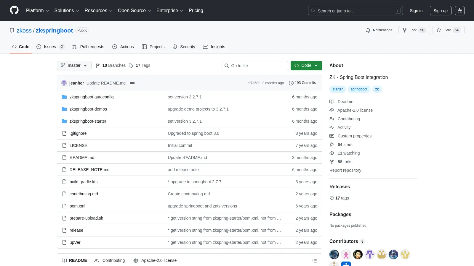Image resolution: width=474 pixels, height=266 pixels.
Task: Click the folder icon for zkspringboot-autoconfig
Action: pos(64,97)
